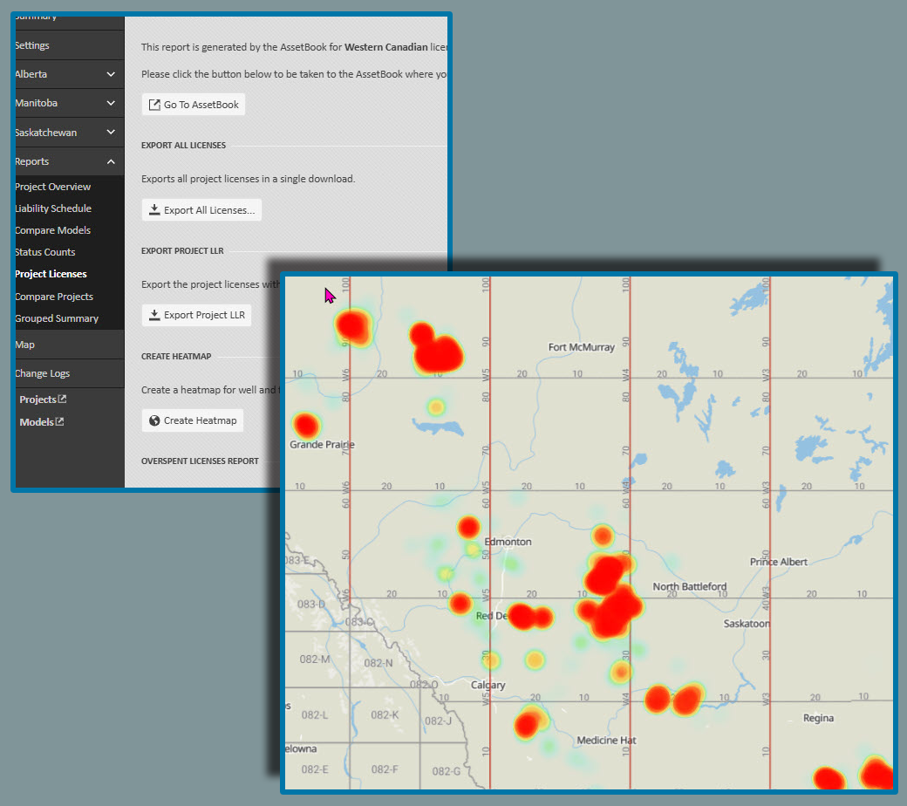Open the Settings menu item
The width and height of the screenshot is (907, 806).
(32, 45)
